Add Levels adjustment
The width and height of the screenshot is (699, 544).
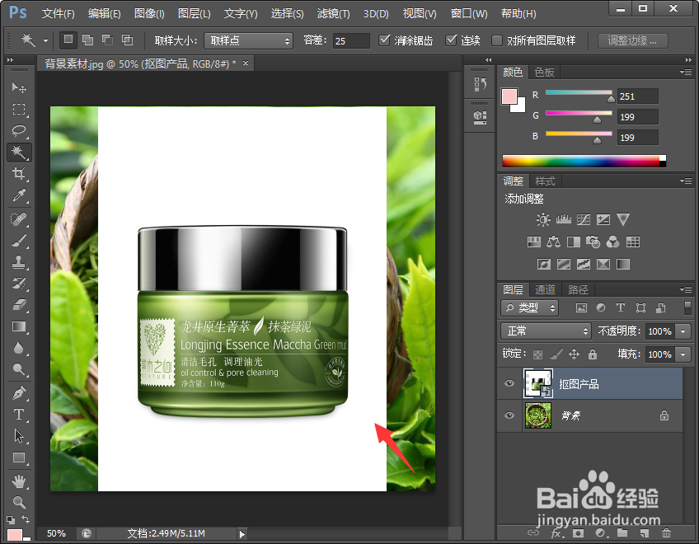coord(564,219)
